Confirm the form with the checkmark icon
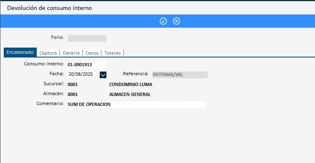 163,21
